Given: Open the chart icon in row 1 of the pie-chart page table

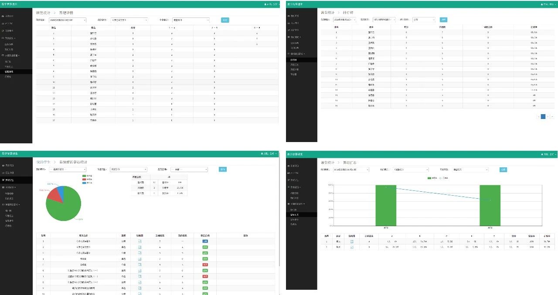Looking at the screenshot, I should pos(139,241).
